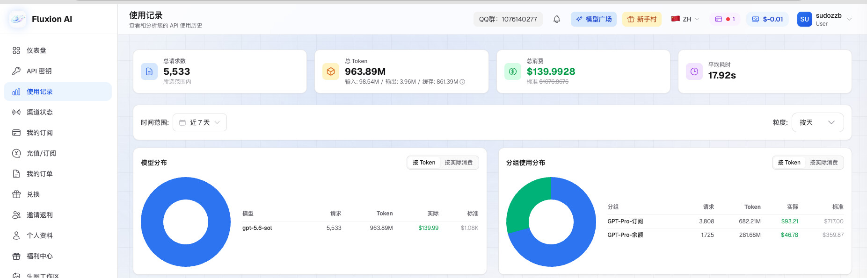
Task: Click the 17.92s average latency value
Action: click(722, 75)
